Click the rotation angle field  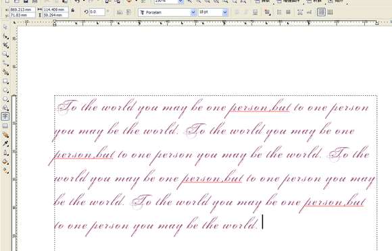coord(97,12)
